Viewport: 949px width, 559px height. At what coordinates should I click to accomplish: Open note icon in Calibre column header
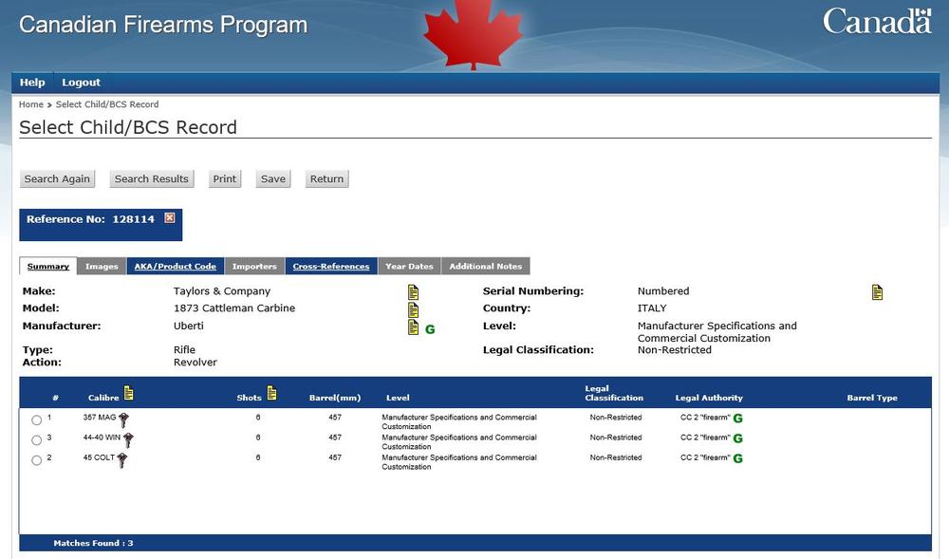(x=129, y=393)
